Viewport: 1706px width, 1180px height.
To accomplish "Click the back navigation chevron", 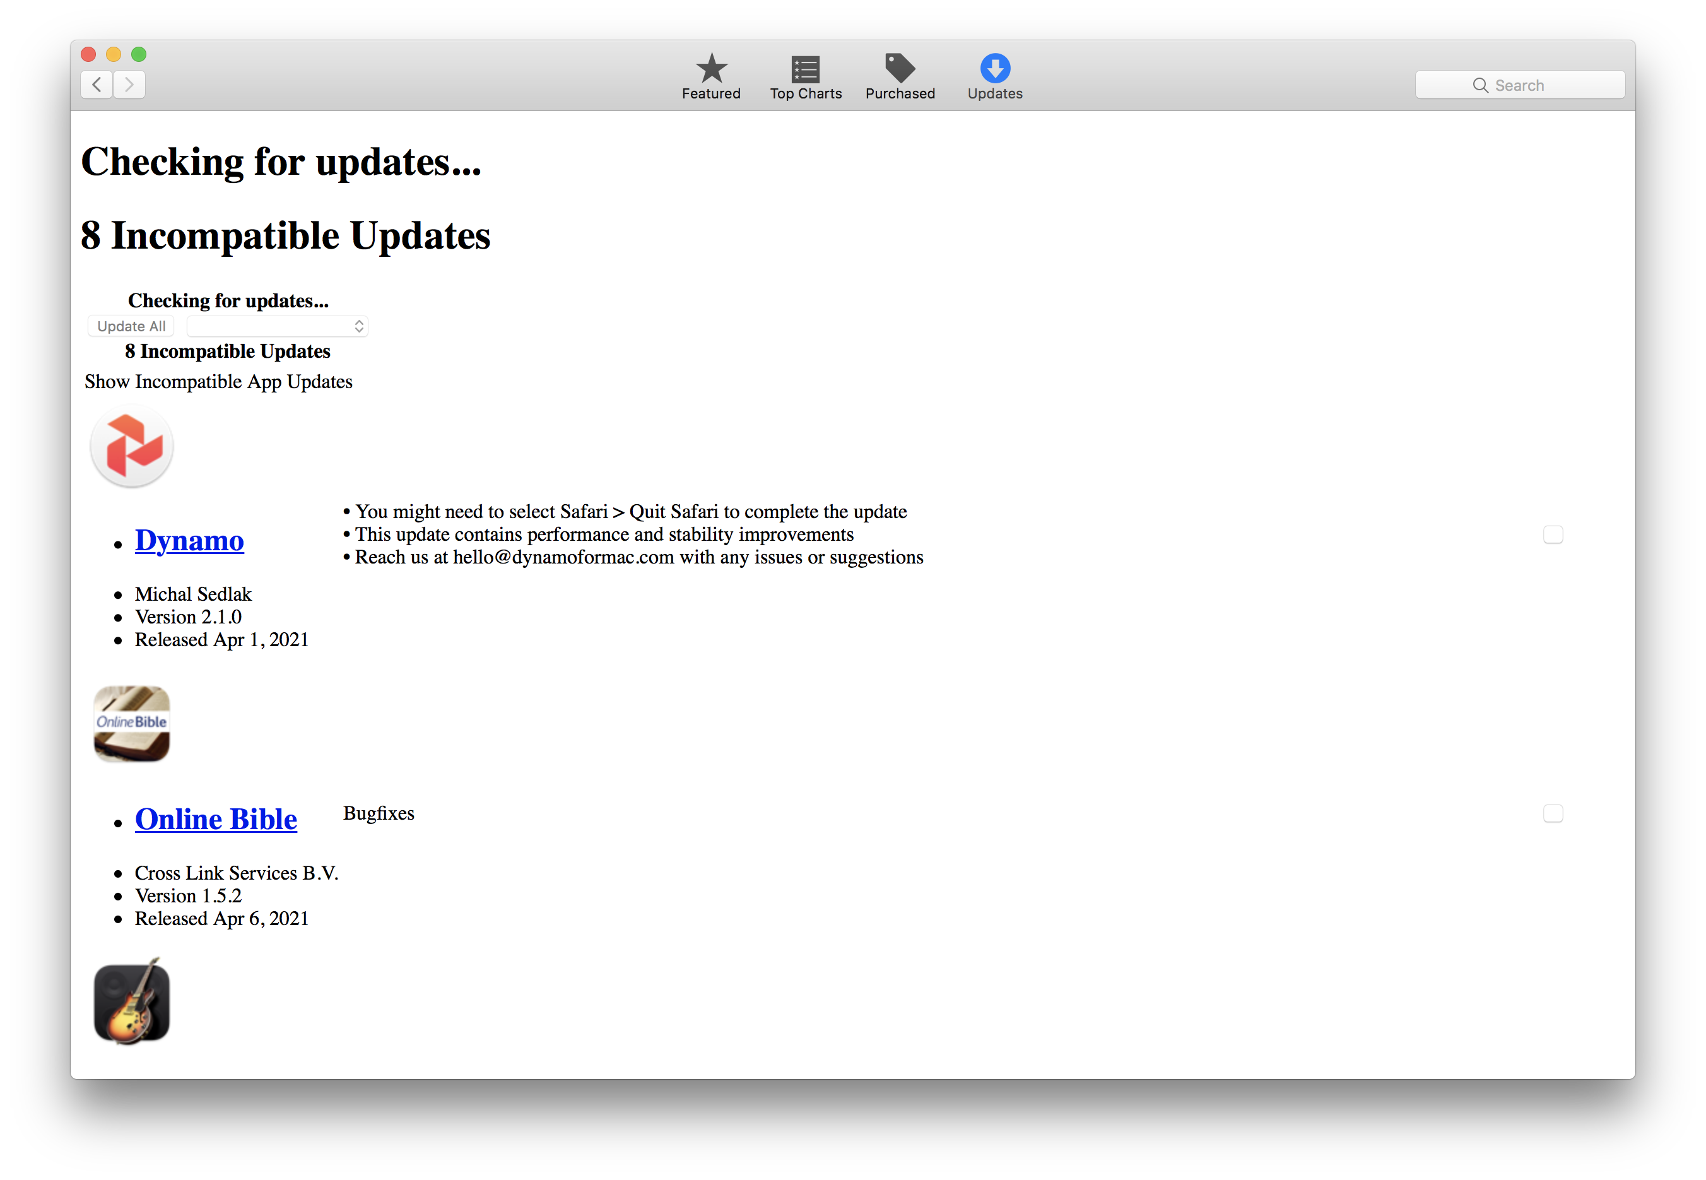I will pos(95,85).
